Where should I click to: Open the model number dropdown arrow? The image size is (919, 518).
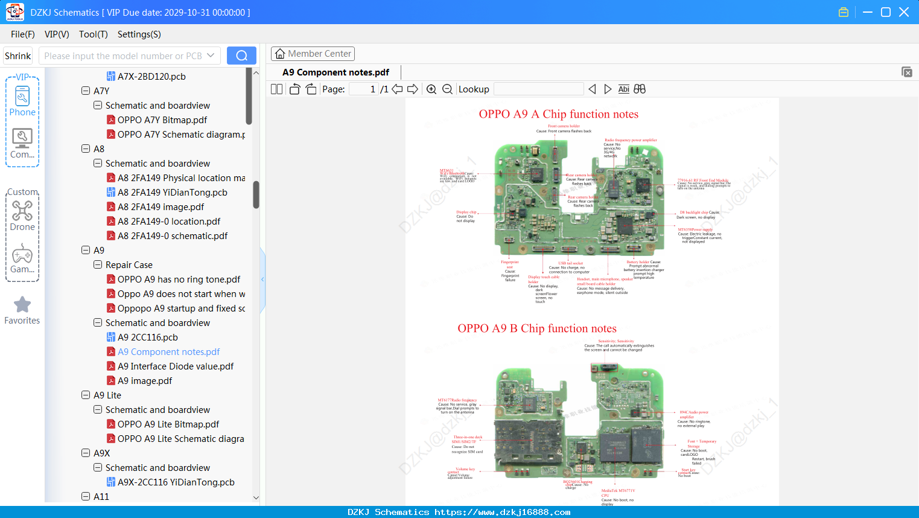point(211,56)
